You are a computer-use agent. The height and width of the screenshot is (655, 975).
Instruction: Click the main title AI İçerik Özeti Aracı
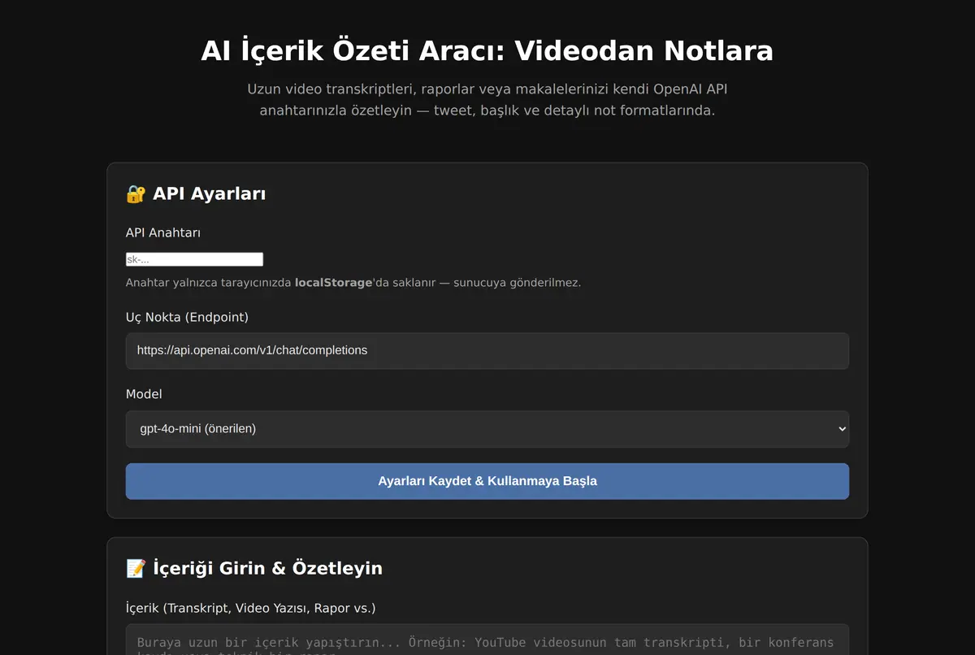point(487,51)
